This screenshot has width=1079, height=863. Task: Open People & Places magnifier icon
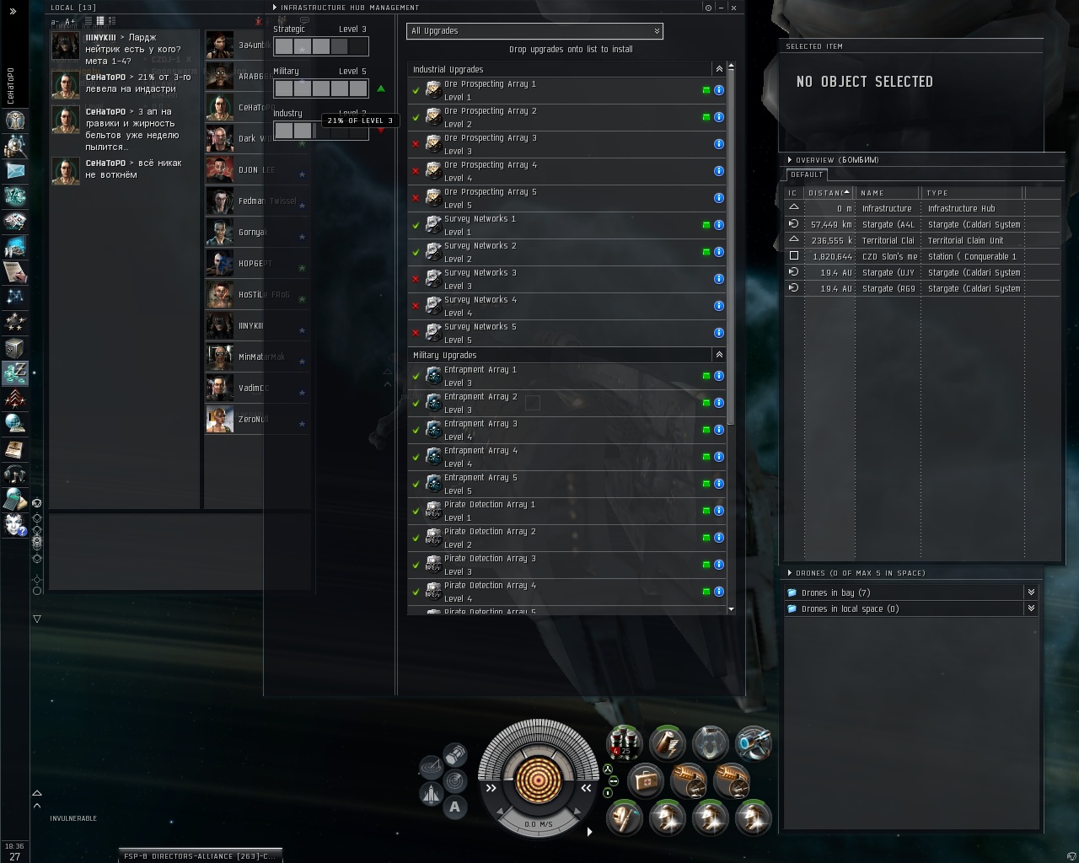tap(15, 146)
